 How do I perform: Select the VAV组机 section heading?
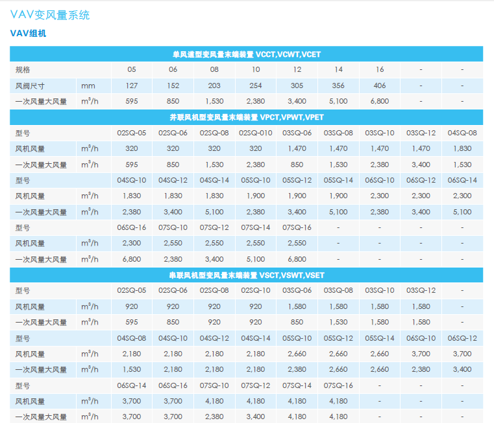(x=28, y=33)
